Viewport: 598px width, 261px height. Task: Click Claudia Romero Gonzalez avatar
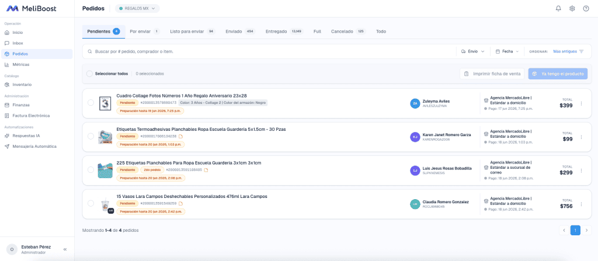(x=415, y=204)
